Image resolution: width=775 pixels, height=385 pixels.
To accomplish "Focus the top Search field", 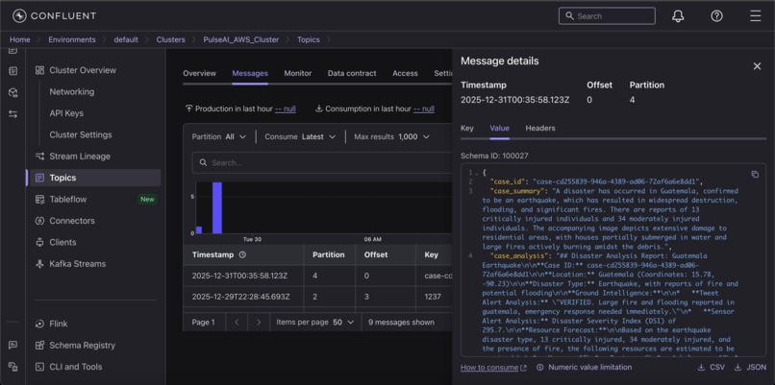I will pos(607,15).
